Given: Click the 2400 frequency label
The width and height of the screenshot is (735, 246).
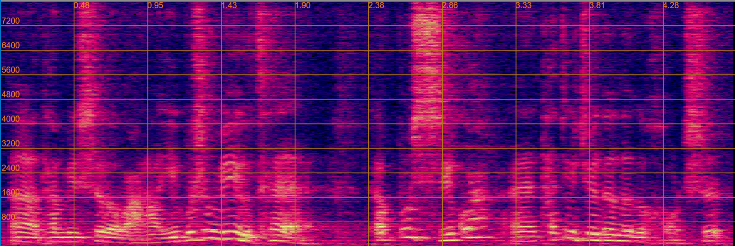Looking at the screenshot, I should click(x=11, y=168).
